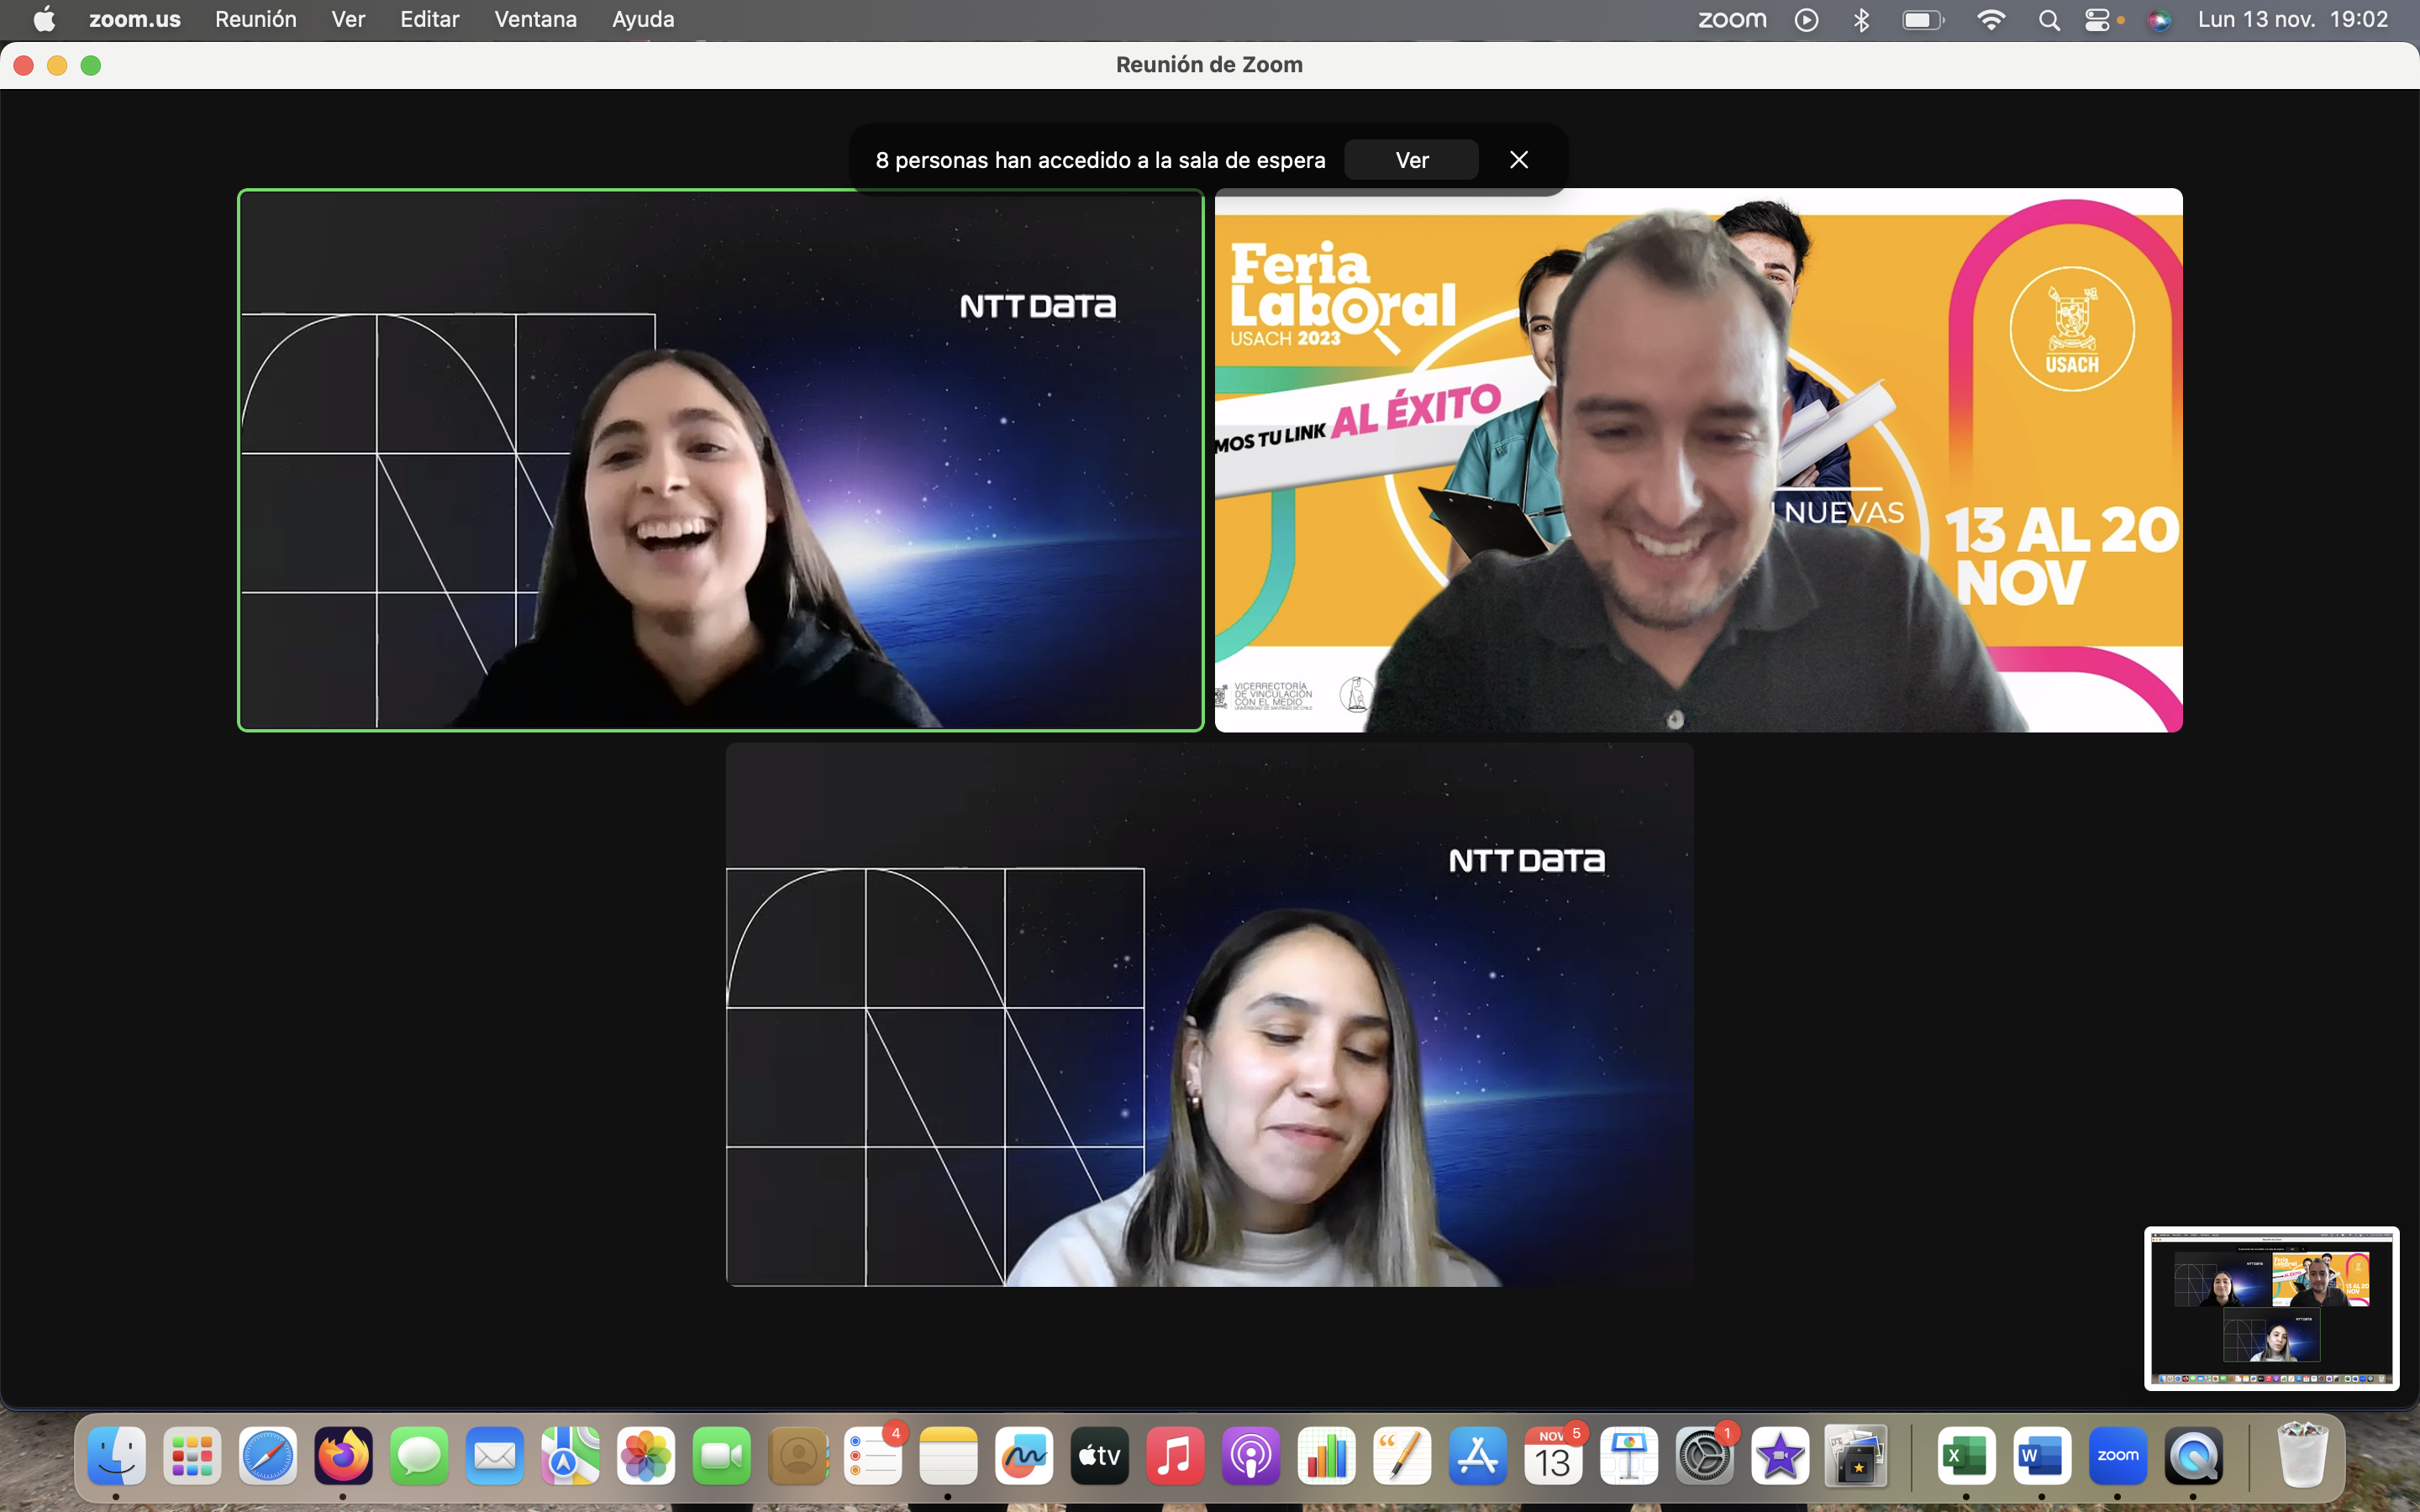Image resolution: width=2420 pixels, height=1512 pixels.
Task: Click the Zoom status icon in menu bar
Action: [1732, 19]
